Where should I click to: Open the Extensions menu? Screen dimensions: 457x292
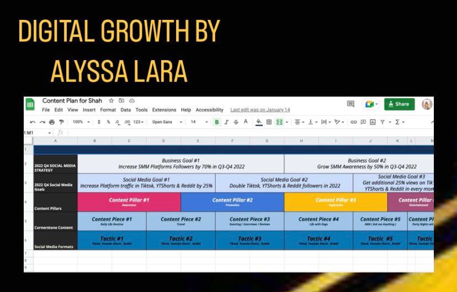click(x=164, y=110)
